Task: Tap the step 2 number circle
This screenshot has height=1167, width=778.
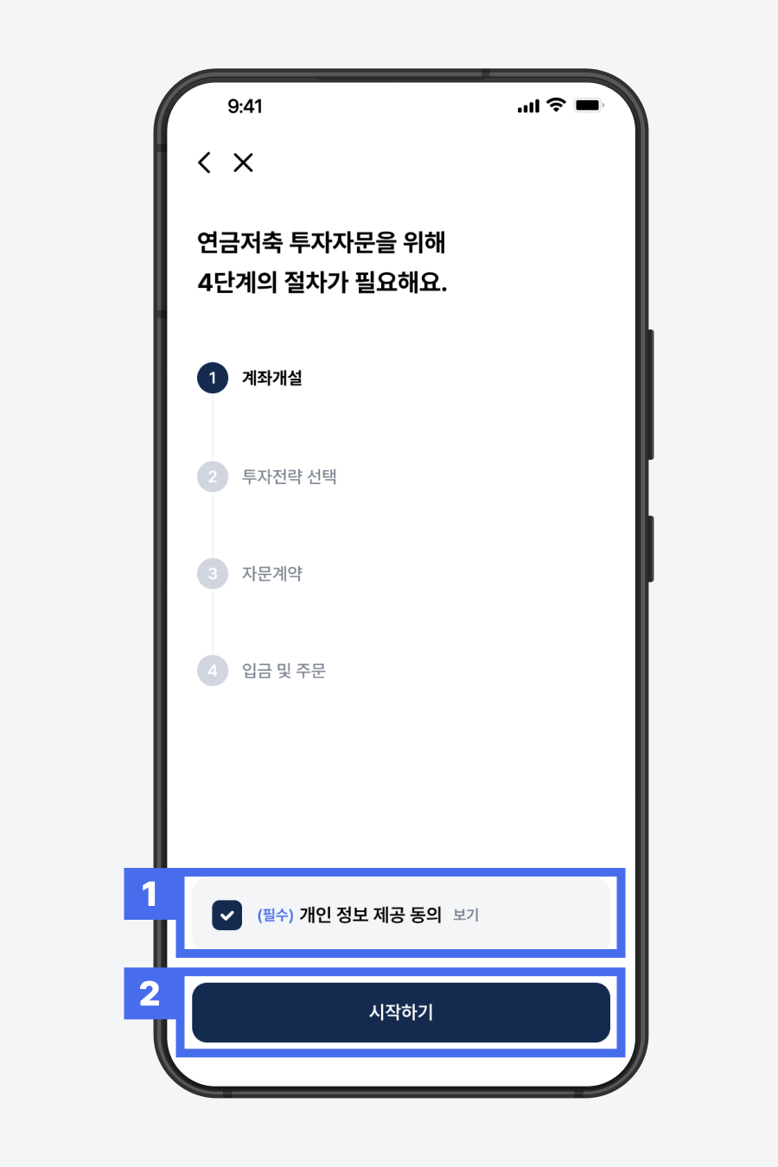Action: [x=213, y=476]
